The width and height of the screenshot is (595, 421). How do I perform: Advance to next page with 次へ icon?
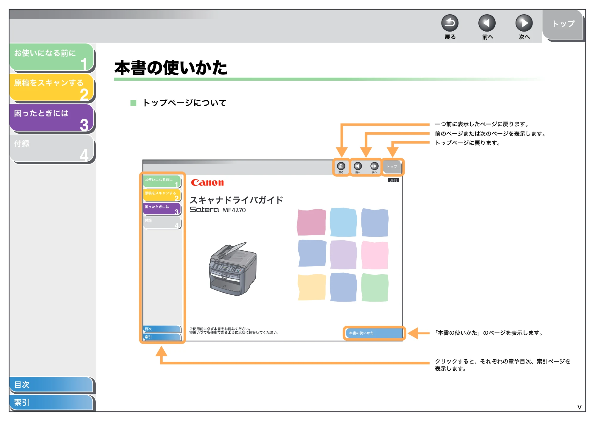tap(524, 23)
